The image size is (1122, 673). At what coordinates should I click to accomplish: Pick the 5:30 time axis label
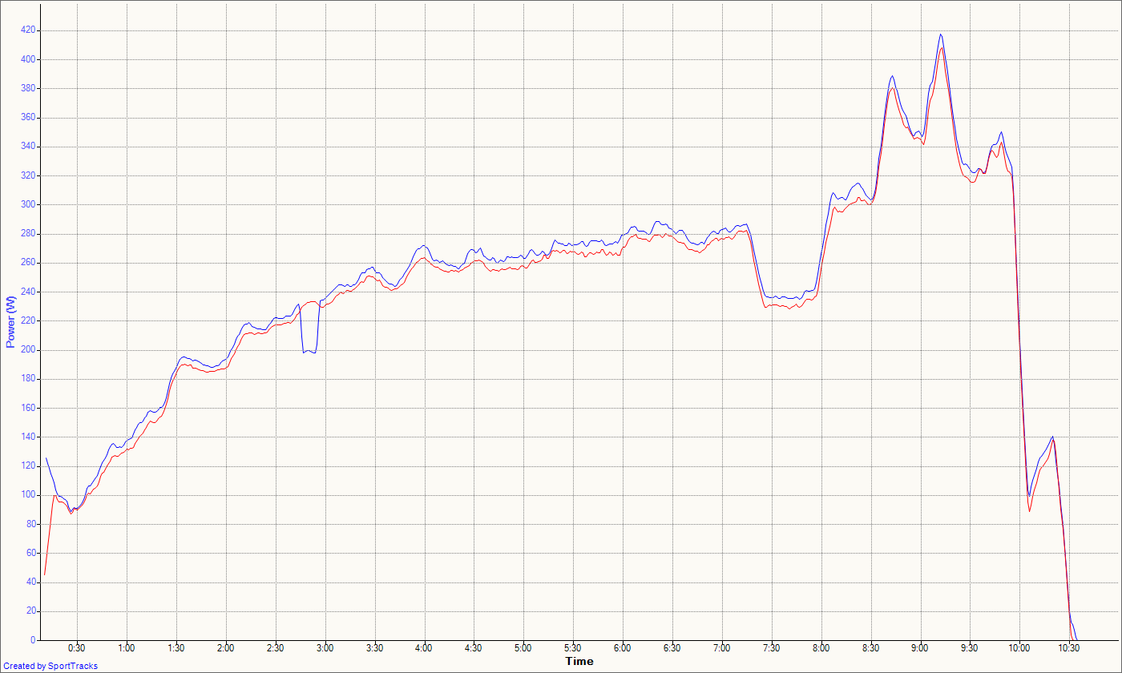(573, 647)
